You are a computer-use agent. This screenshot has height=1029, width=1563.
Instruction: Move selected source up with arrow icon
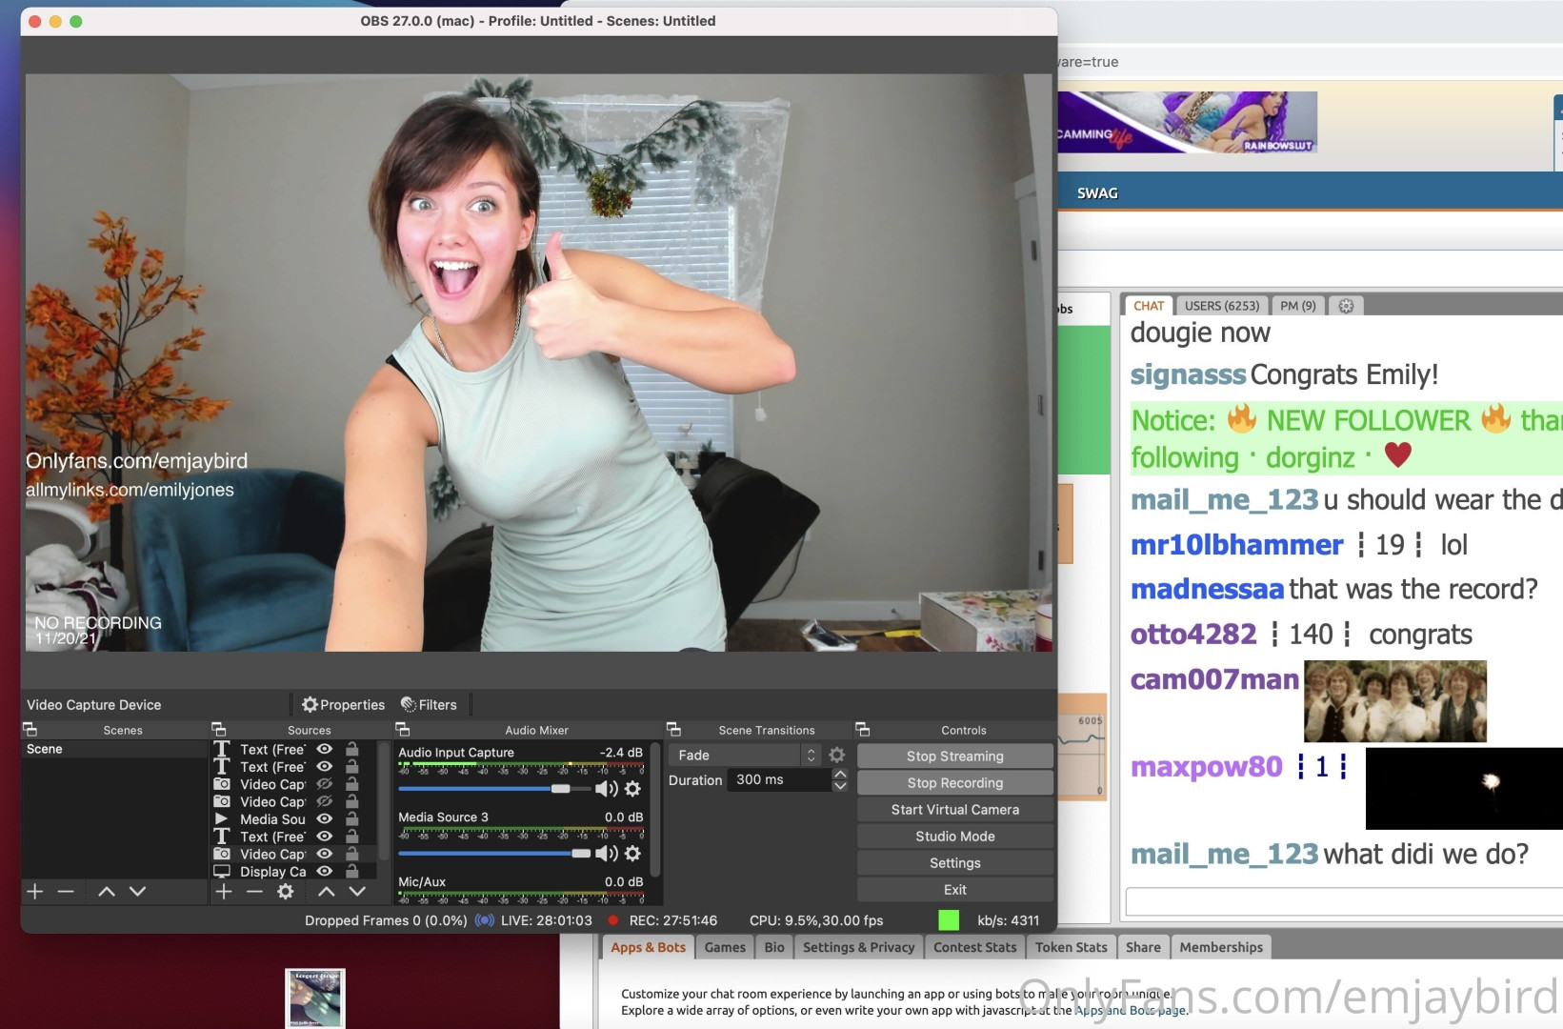pos(326,892)
